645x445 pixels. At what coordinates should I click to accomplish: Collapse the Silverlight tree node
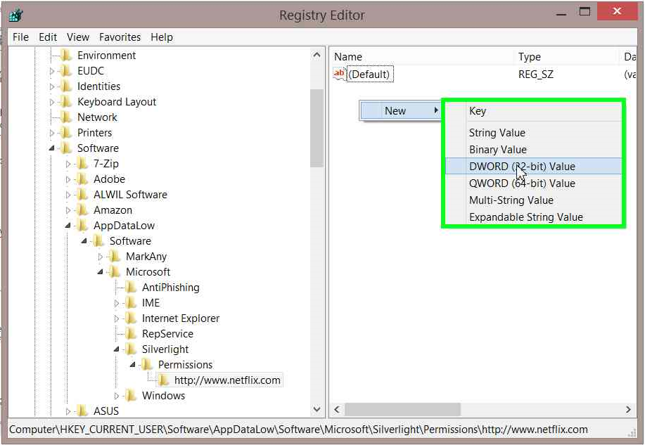[x=117, y=349]
